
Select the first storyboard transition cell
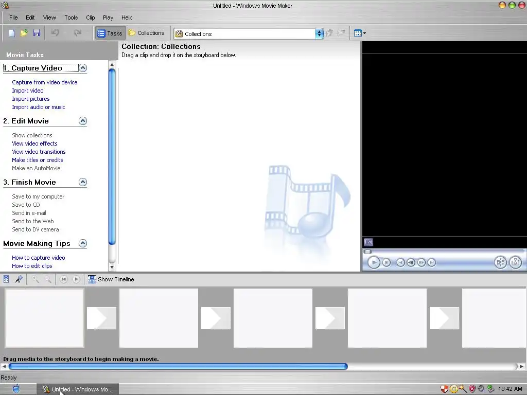(101, 318)
